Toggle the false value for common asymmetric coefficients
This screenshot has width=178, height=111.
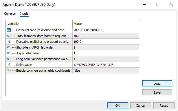point(106,71)
